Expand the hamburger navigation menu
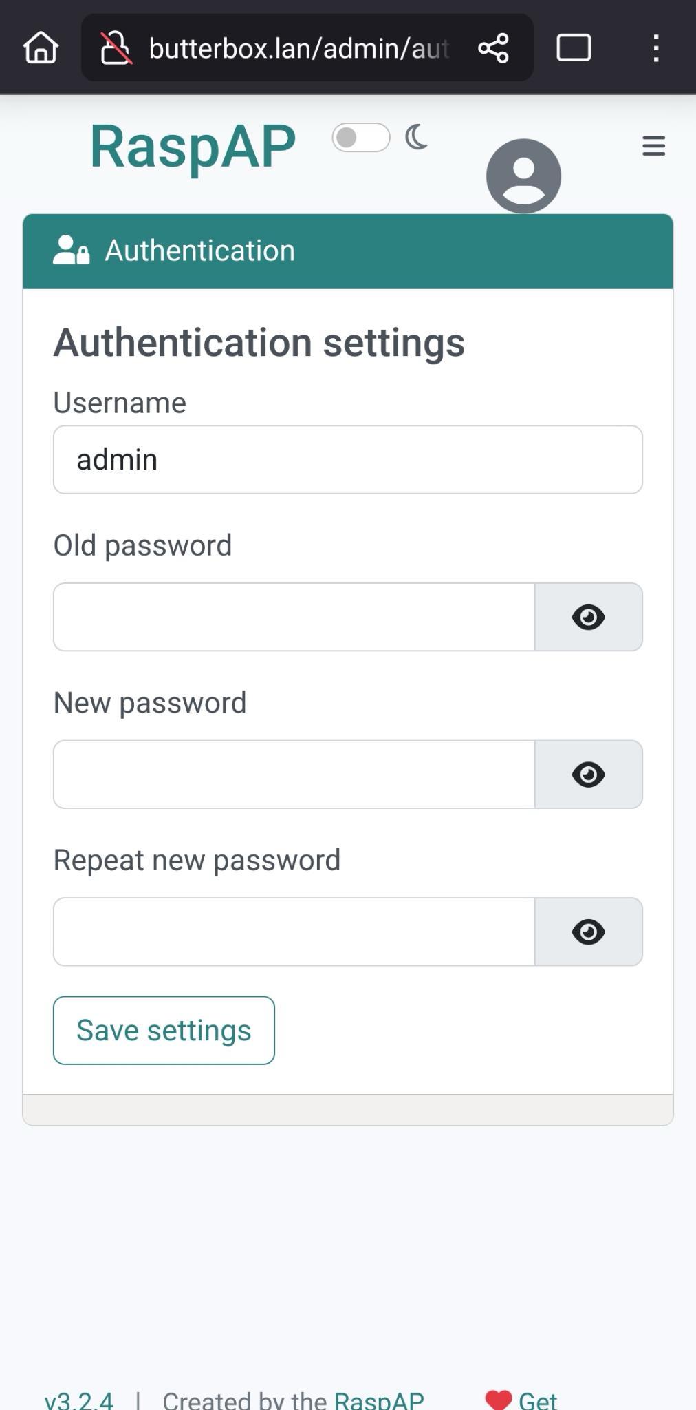This screenshot has width=696, height=1410. click(x=653, y=146)
